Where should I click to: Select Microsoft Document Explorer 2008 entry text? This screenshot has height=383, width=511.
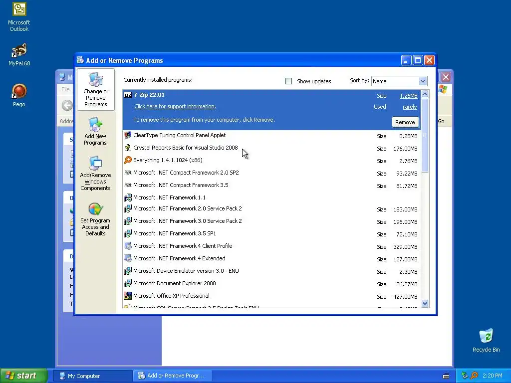point(174,283)
